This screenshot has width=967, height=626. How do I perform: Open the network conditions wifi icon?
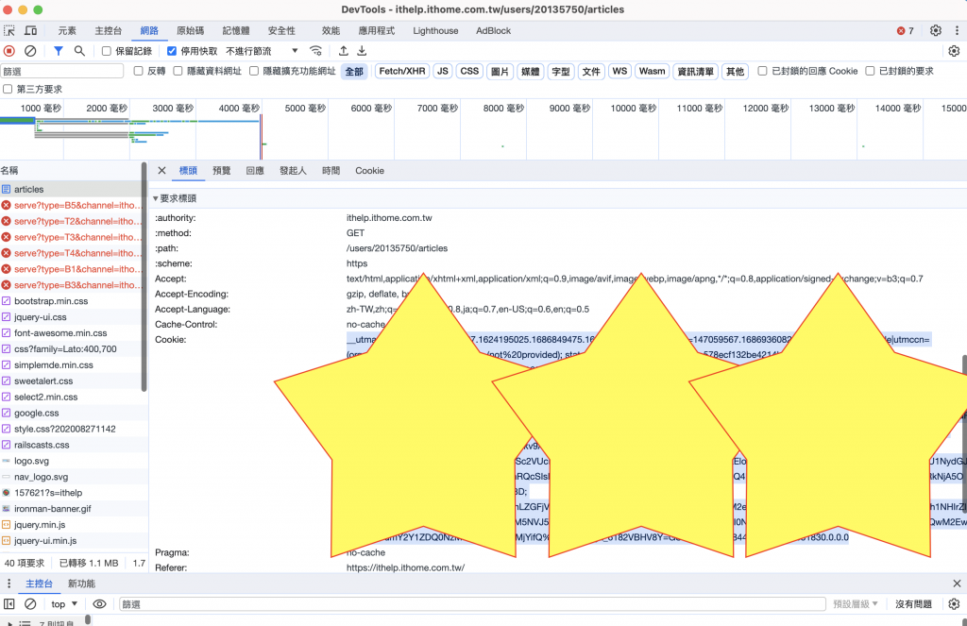click(x=315, y=51)
